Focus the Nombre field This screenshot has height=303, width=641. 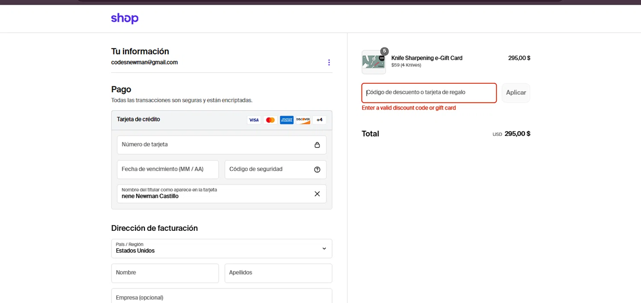(165, 273)
